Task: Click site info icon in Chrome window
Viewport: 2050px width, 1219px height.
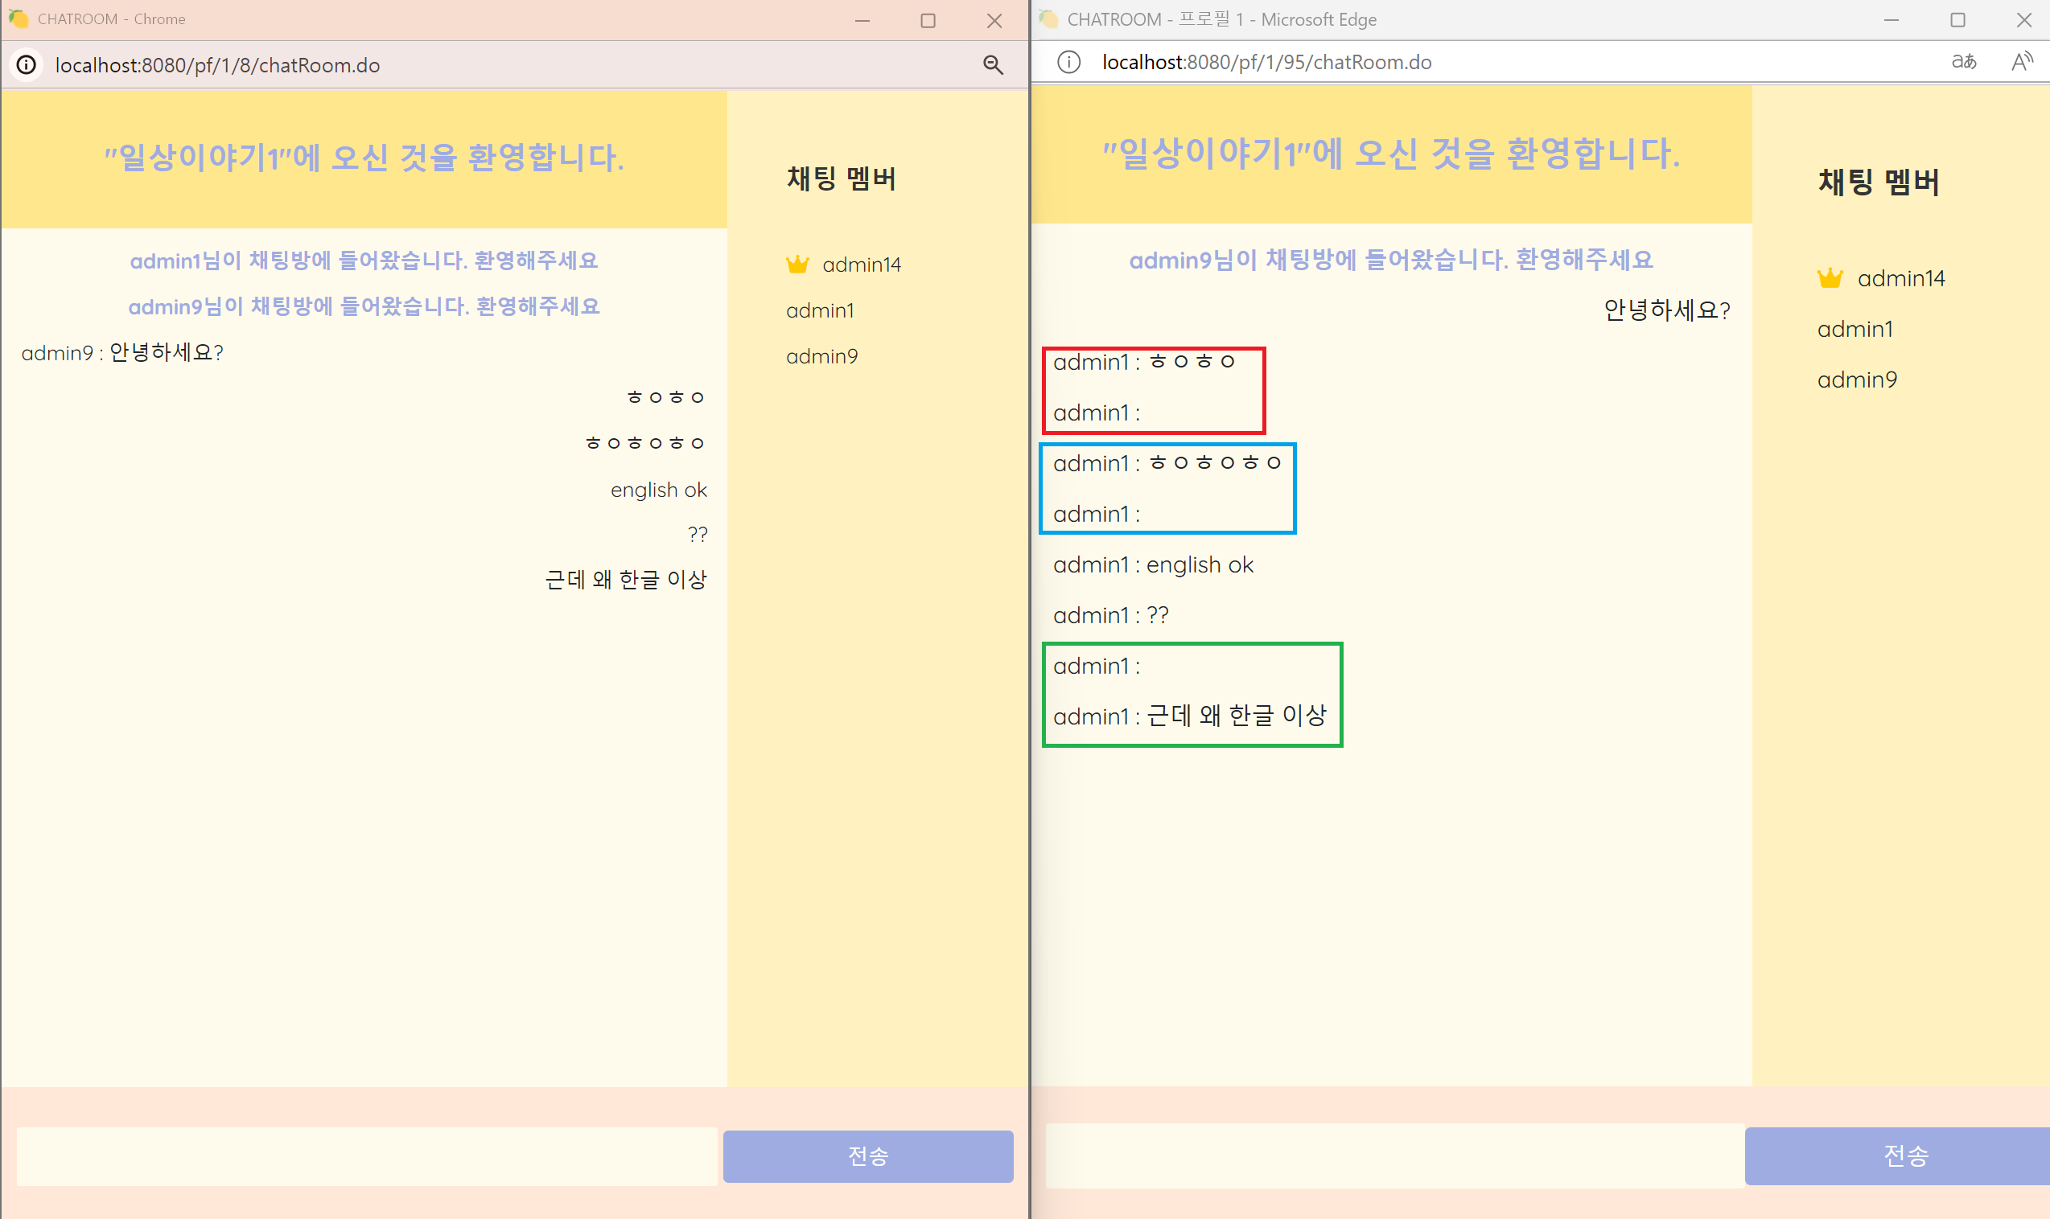Action: (27, 65)
